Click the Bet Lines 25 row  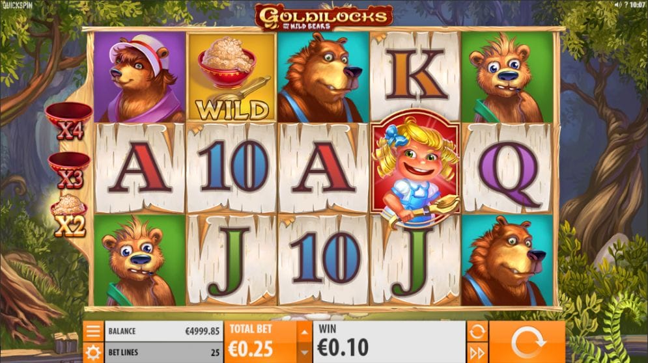163,353
